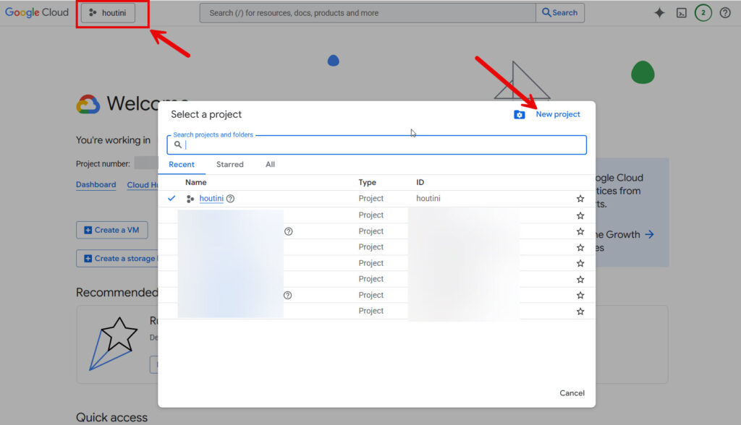This screenshot has width=741, height=425.
Task: Click help icon in third project row
Action: pos(288,231)
